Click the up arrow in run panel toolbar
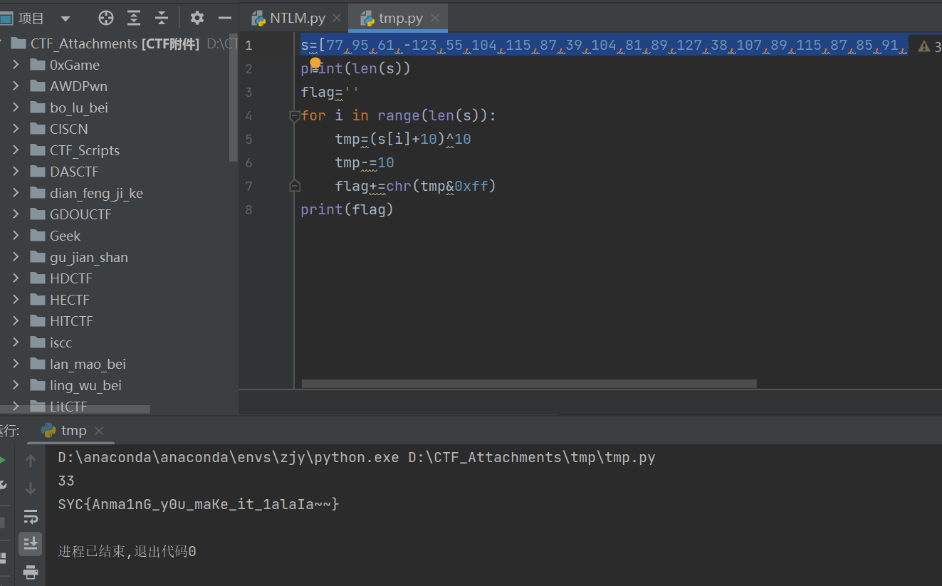942x586 pixels. click(30, 461)
